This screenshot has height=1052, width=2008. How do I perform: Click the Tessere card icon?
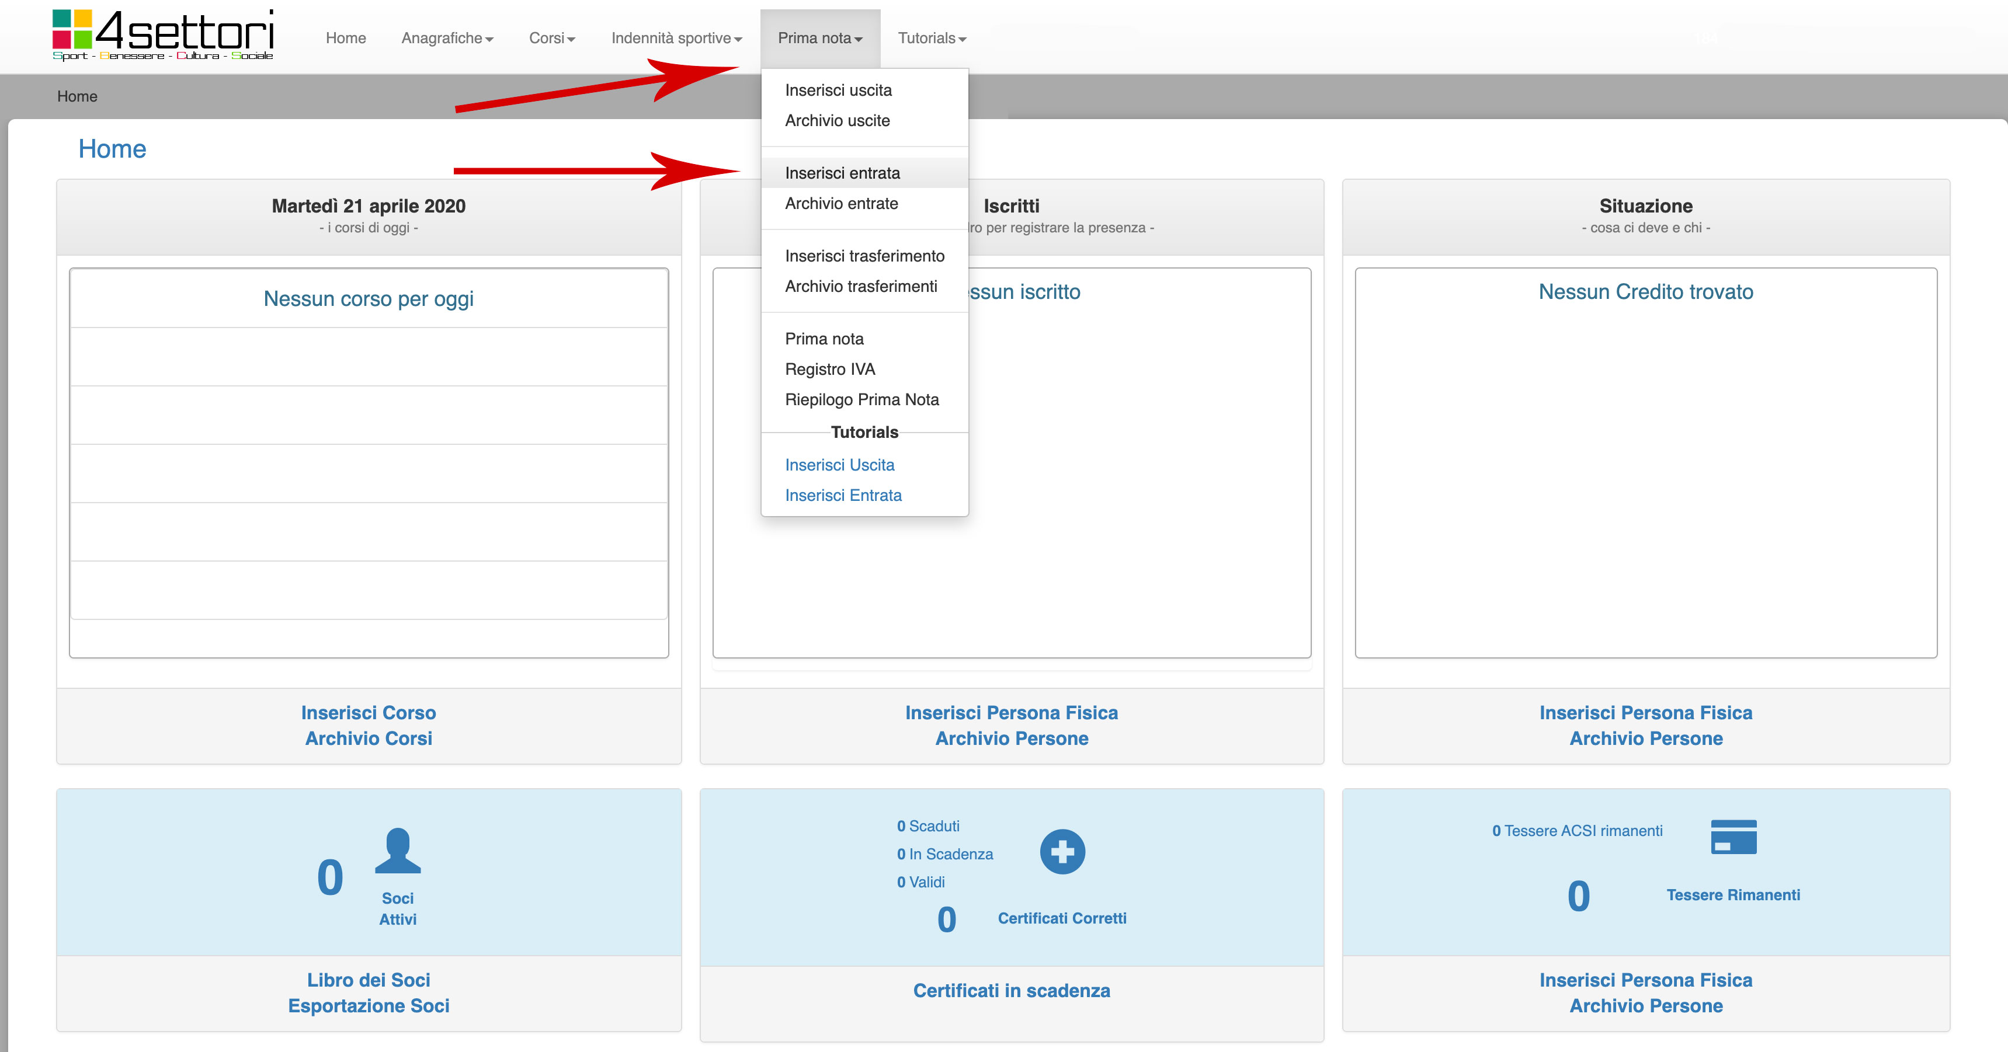(x=1733, y=837)
